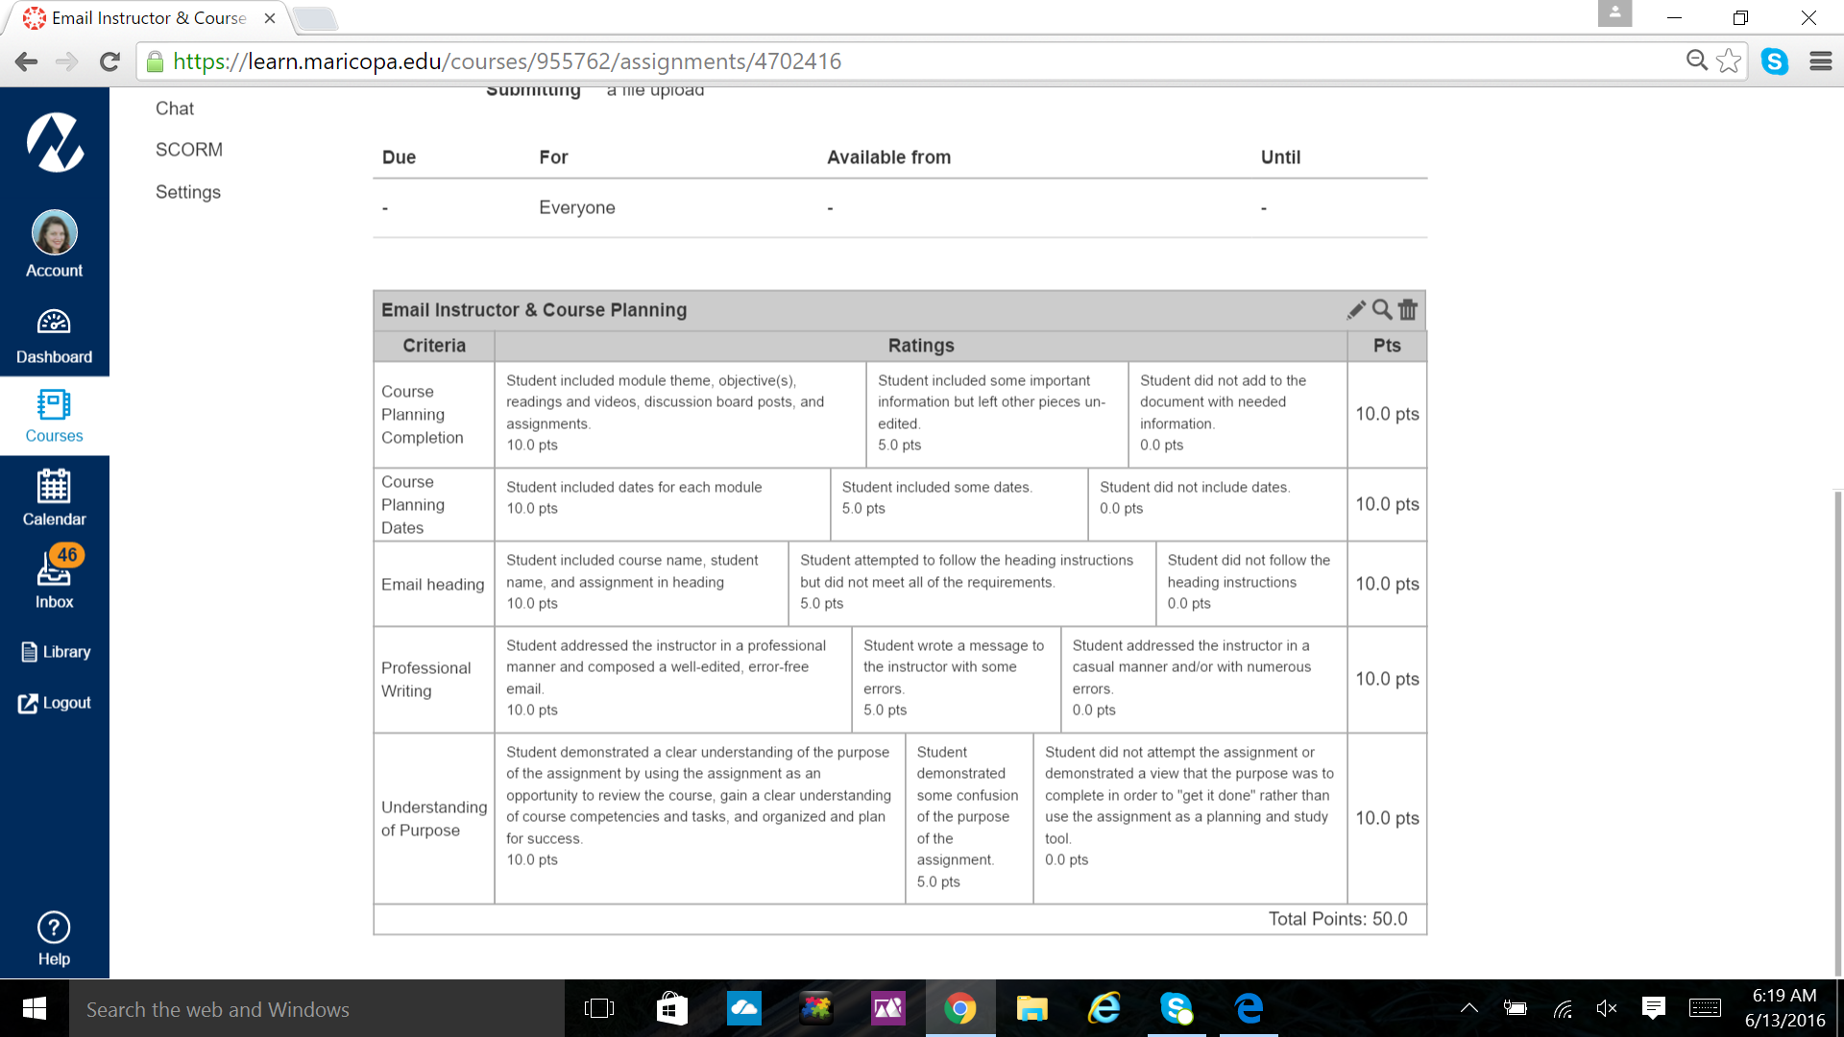Viewport: 1844px width, 1037px height.
Task: Open the Windows Start menu
Action: 35,1008
